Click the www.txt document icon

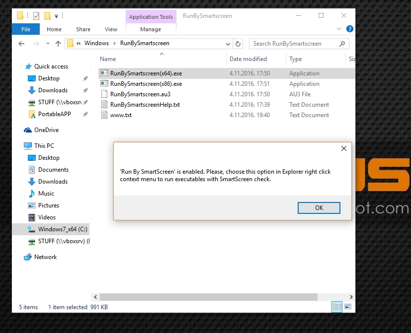(104, 115)
